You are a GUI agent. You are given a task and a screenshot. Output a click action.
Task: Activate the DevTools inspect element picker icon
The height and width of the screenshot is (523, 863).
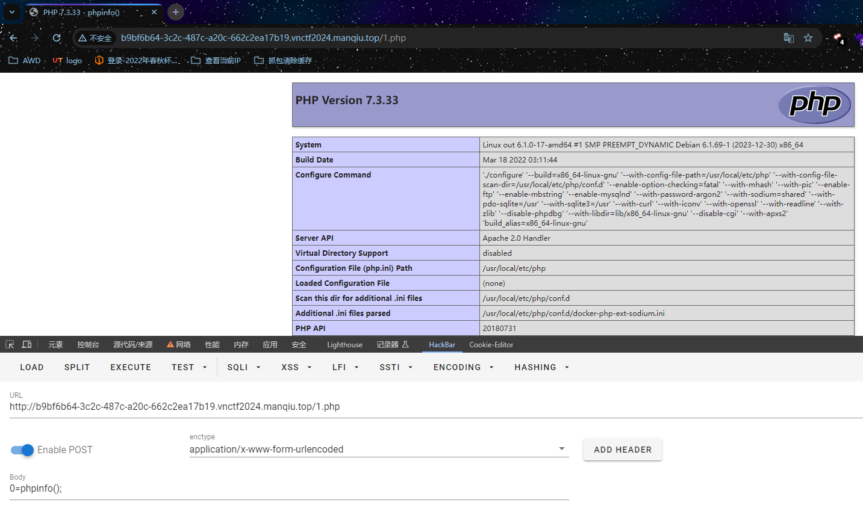point(10,344)
